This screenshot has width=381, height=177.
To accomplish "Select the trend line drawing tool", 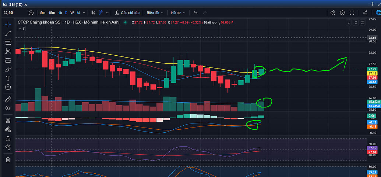I will [8, 33].
